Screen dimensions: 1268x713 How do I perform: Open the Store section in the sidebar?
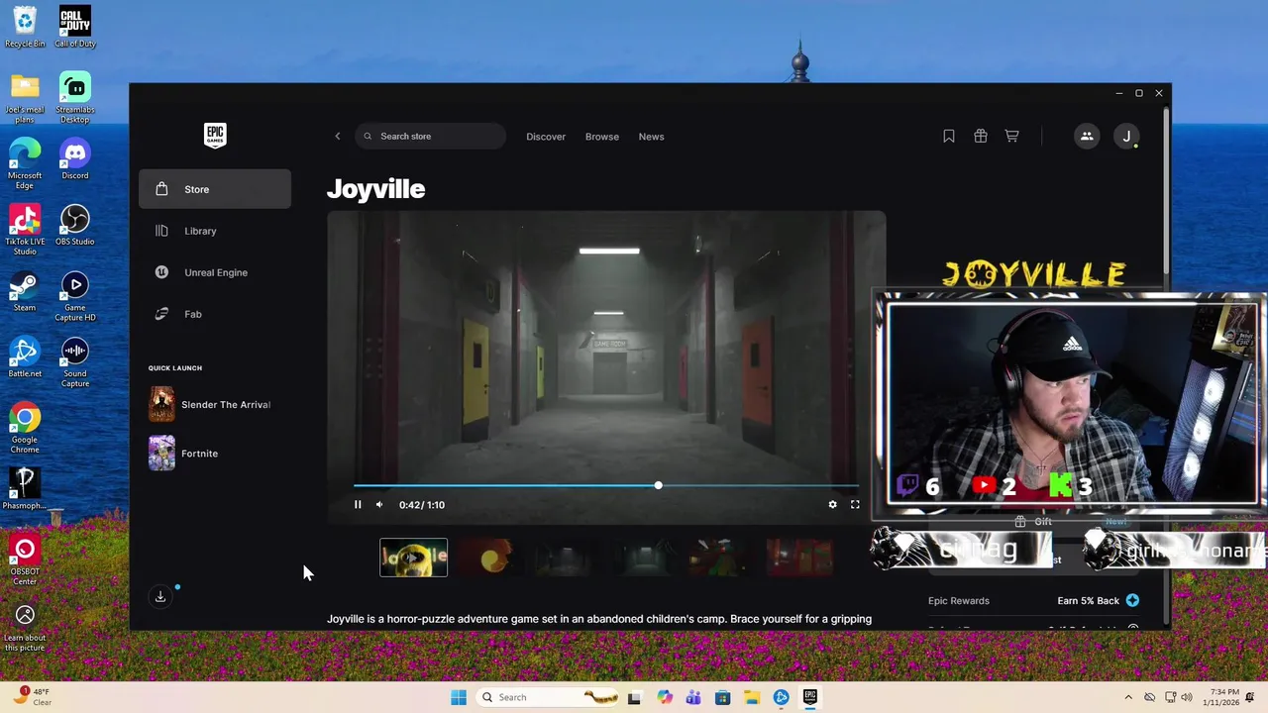(215, 189)
